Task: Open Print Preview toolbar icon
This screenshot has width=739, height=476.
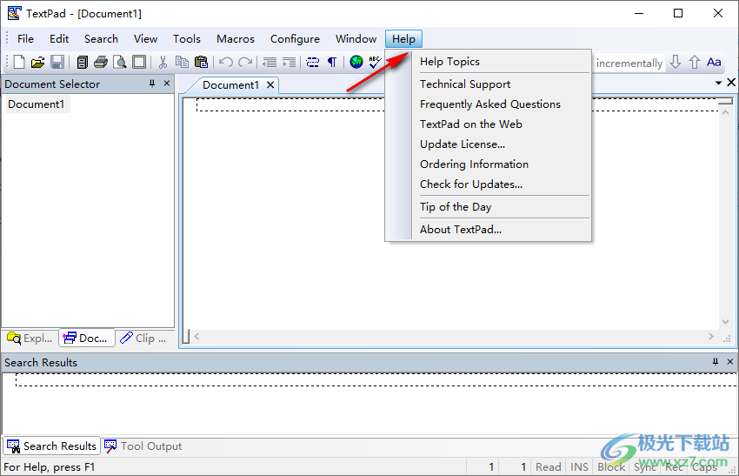Action: (120, 62)
